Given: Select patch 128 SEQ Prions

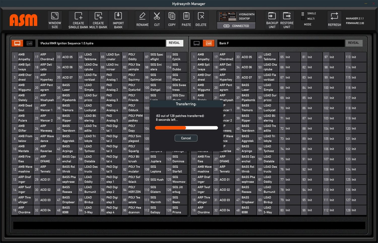Looking at the screenshot, I should [x=176, y=210].
